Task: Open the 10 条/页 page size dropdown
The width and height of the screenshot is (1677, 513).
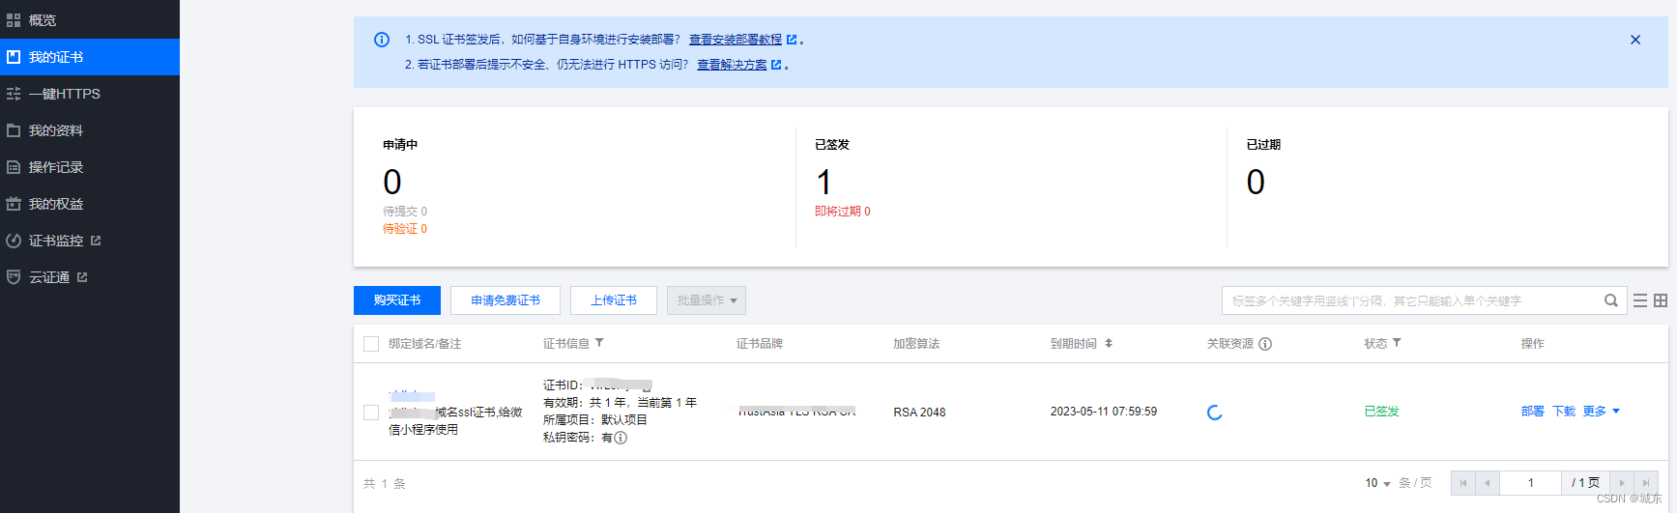Action: (x=1377, y=483)
